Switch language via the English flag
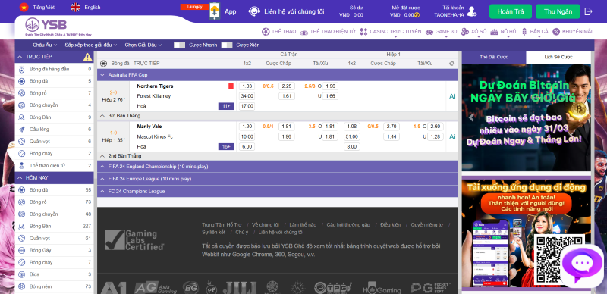 click(x=75, y=7)
